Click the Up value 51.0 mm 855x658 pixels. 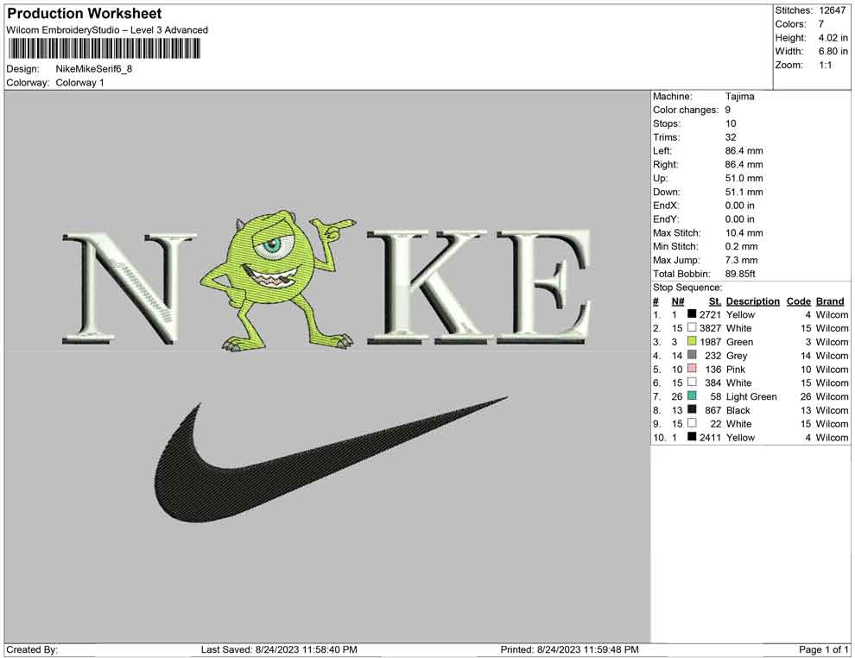(x=744, y=178)
